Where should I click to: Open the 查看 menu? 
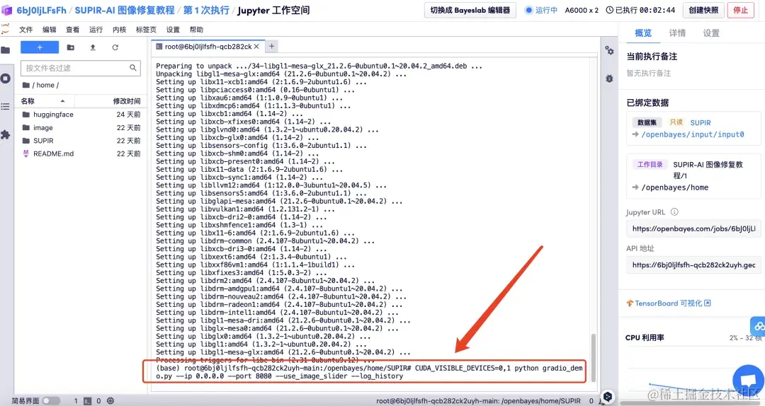[x=73, y=30]
